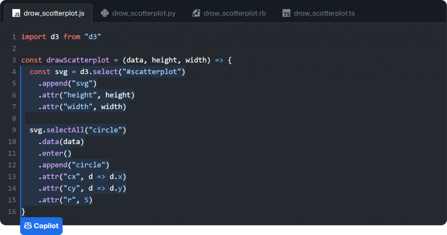Click line number 9 in the gutter
This screenshot has height=235, width=447.
[x=14, y=130]
